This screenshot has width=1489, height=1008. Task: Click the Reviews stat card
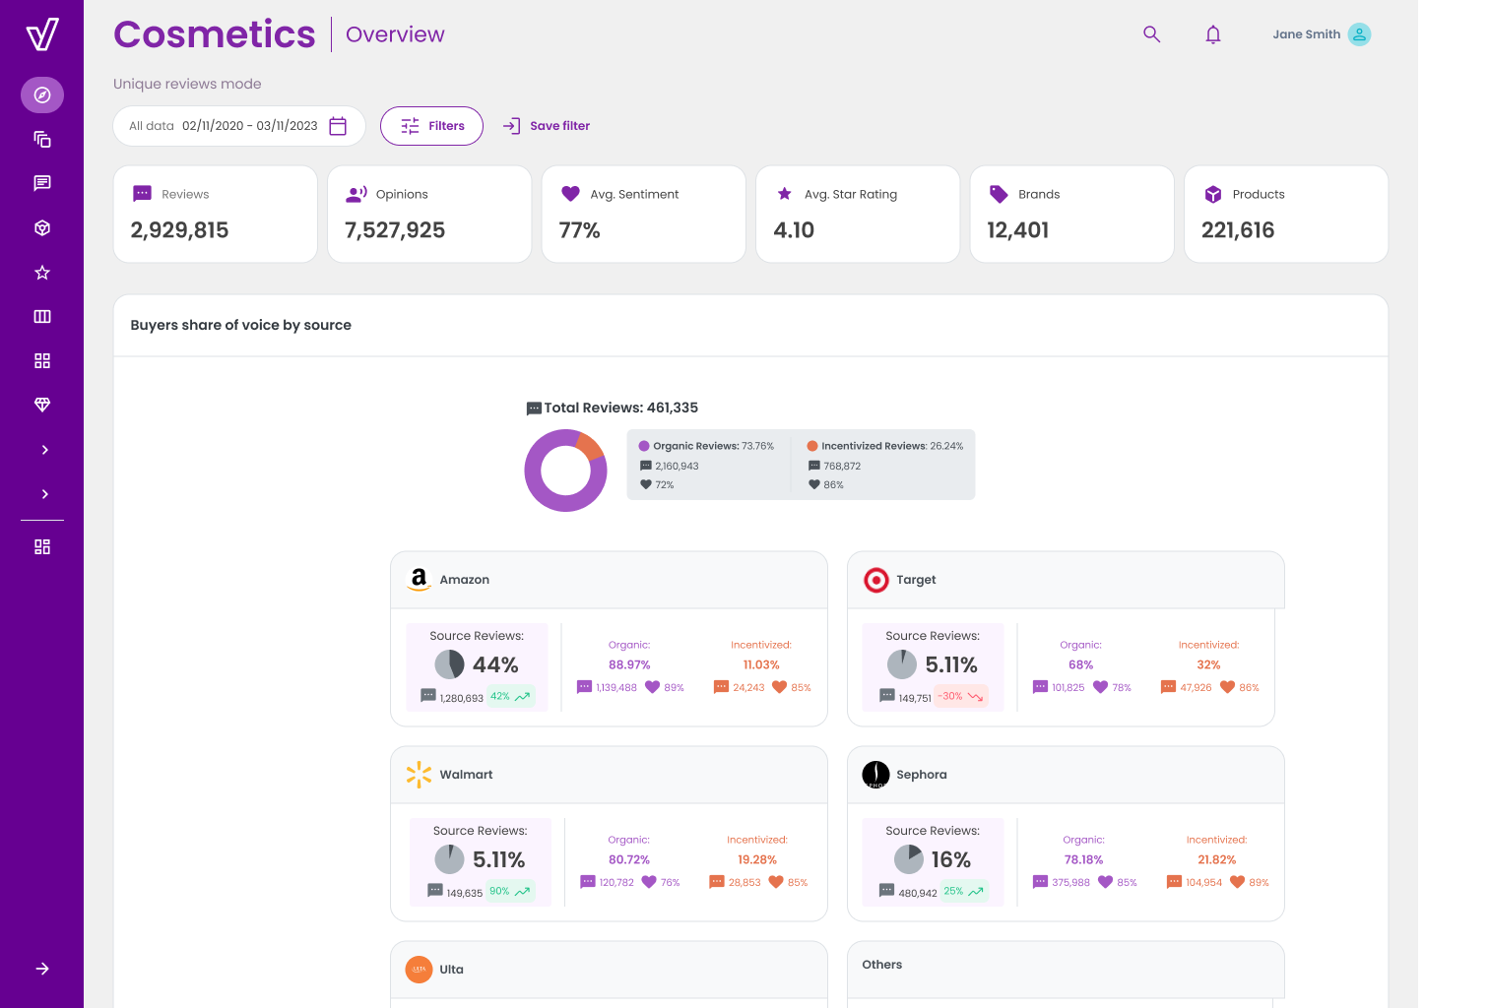(x=216, y=214)
